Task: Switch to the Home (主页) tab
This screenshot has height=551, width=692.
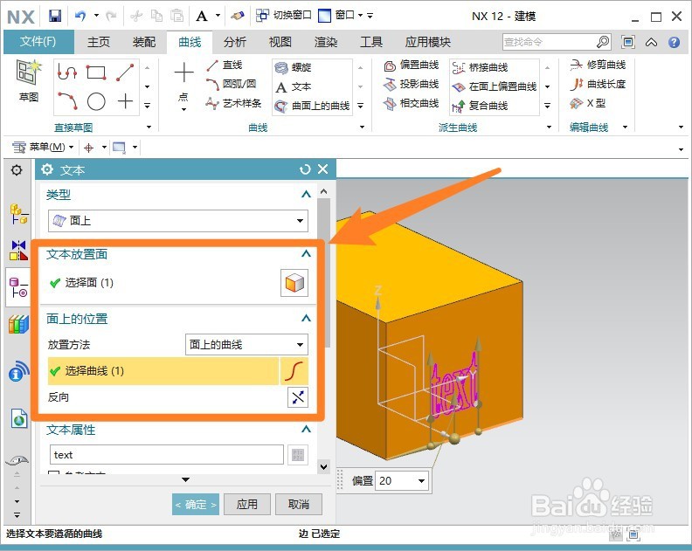Action: (x=99, y=42)
